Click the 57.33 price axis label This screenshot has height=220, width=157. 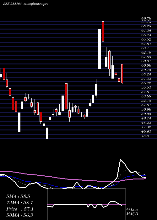146,79
